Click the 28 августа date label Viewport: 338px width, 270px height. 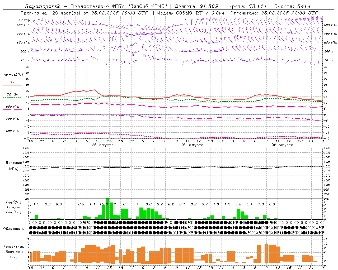(x=282, y=145)
